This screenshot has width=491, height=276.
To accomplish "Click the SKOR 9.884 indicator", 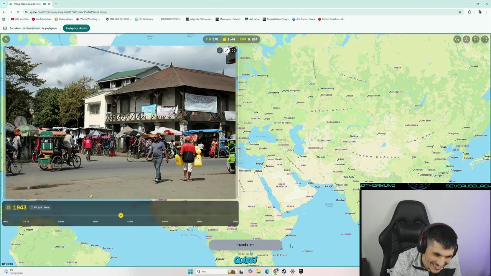I will [x=249, y=39].
